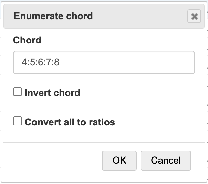Dismiss the dialog via Cancel

165,160
